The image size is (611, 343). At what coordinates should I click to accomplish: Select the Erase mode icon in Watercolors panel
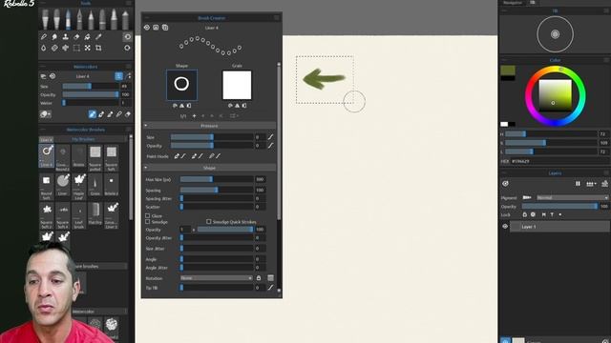(x=127, y=114)
